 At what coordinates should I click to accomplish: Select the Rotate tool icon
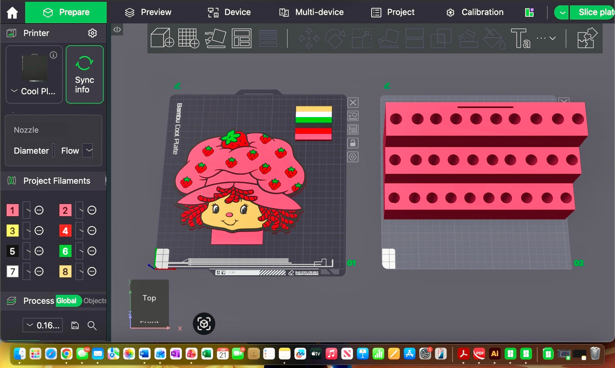(335, 38)
